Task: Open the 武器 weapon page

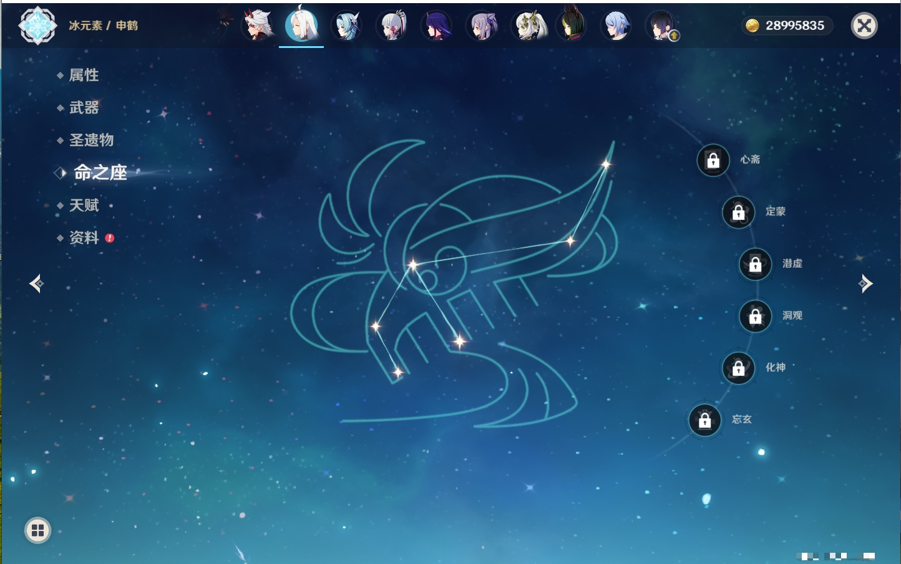Action: 84,108
